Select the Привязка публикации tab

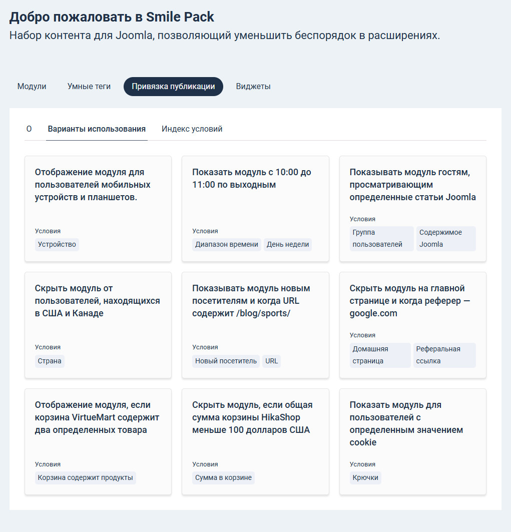coord(173,87)
